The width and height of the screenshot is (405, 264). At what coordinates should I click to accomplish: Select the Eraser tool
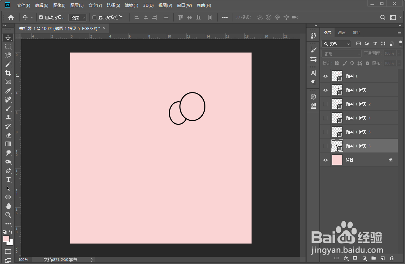pyautogui.click(x=8, y=135)
